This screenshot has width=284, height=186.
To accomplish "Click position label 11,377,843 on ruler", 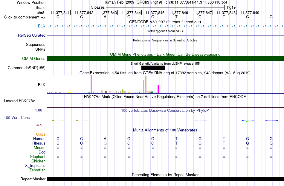I will (107, 13).
